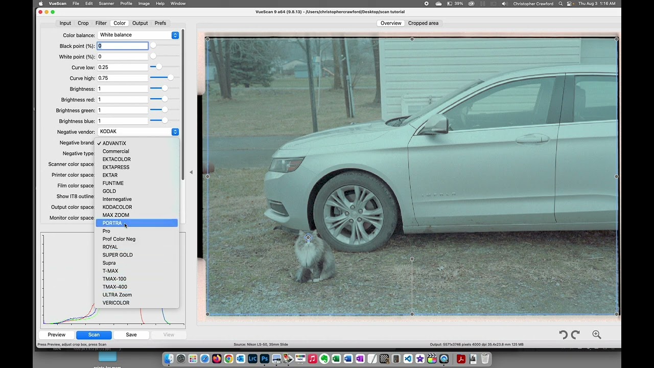Show the Overview view tab
The width and height of the screenshot is (654, 368).
point(391,23)
